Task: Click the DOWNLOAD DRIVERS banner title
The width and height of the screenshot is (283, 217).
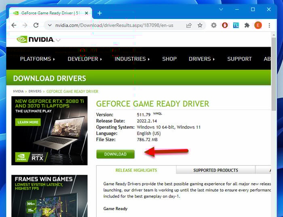Action: click(x=49, y=78)
